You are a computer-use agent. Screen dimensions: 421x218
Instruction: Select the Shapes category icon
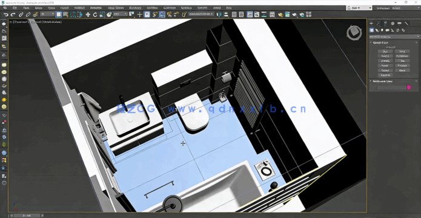377,30
